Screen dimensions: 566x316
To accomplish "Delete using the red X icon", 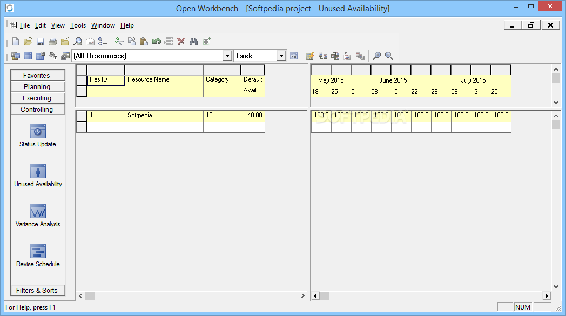I will pos(181,42).
